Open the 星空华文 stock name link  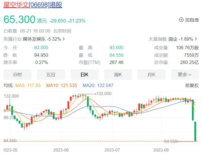pyautogui.click(x=16, y=5)
